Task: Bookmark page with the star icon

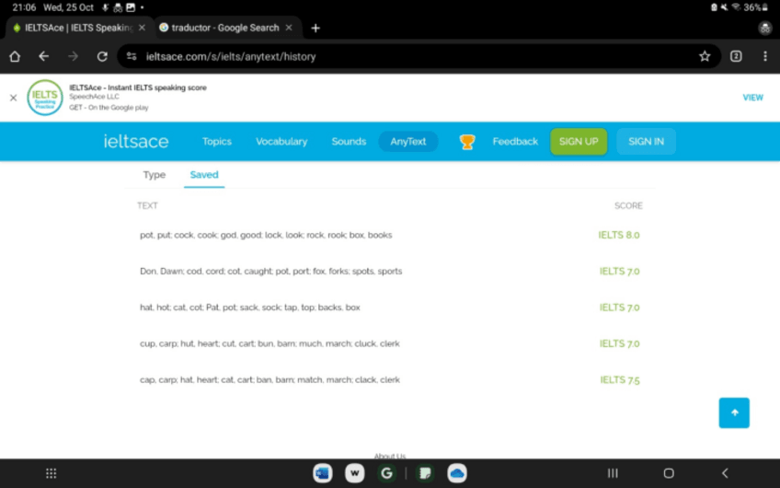Action: (705, 56)
